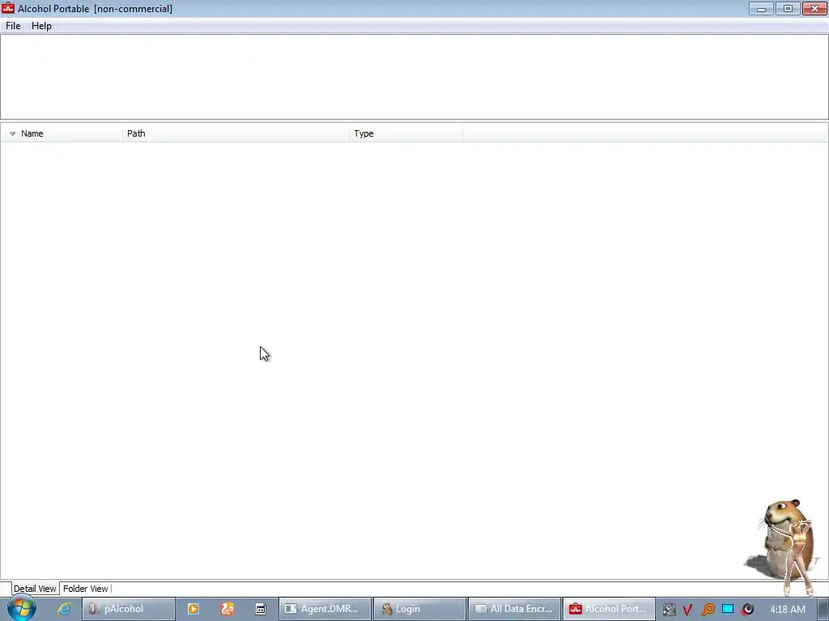Click the Type column header
829x621 pixels.
click(x=406, y=133)
